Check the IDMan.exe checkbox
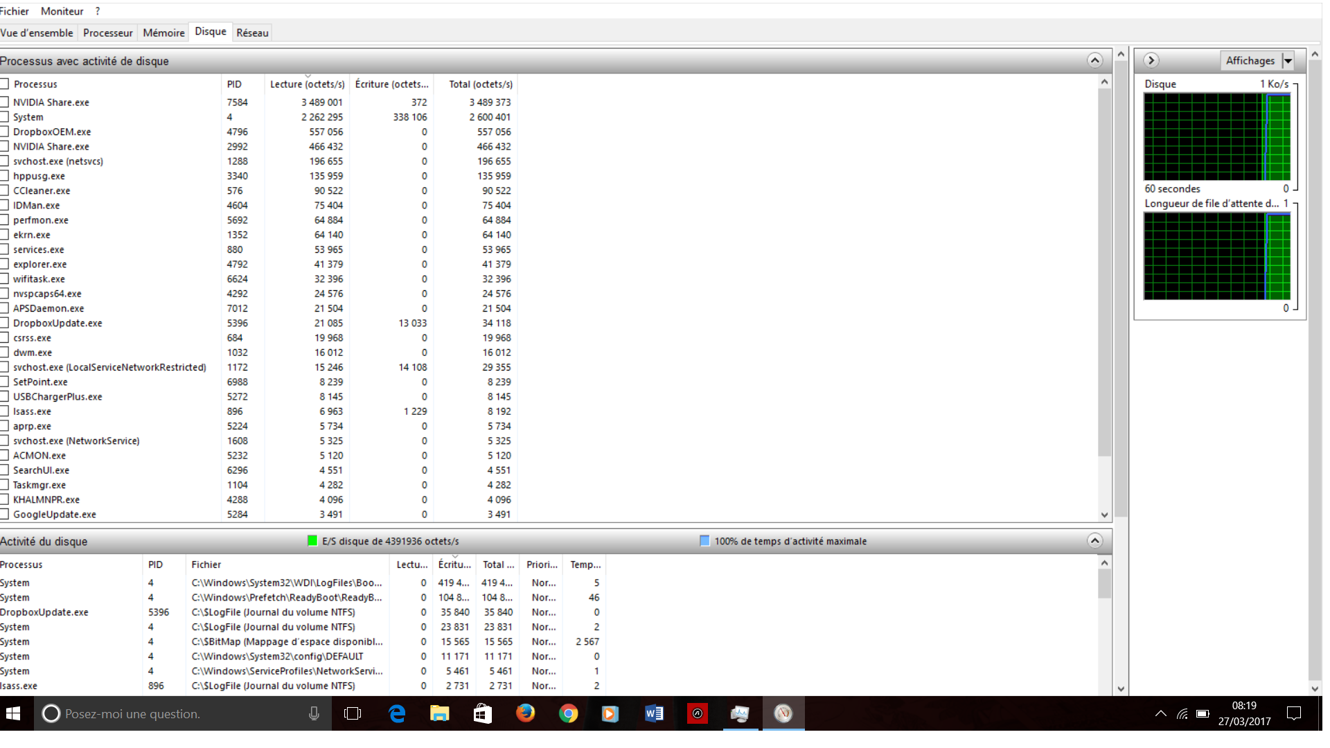Image resolution: width=1330 pixels, height=748 pixels. pyautogui.click(x=4, y=205)
